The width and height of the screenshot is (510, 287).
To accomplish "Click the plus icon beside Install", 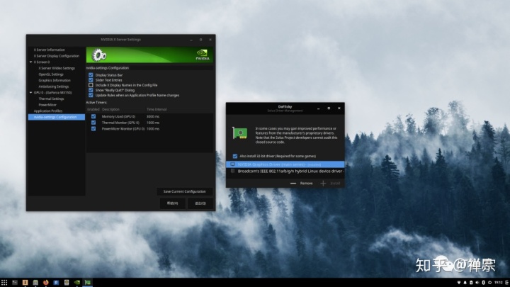I will click(x=323, y=184).
